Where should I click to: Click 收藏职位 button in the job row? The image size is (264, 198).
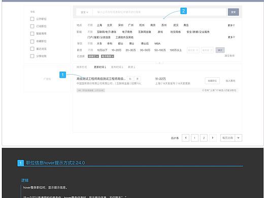[212, 81]
